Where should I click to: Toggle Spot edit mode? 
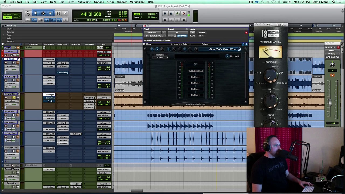(x=16, y=14)
